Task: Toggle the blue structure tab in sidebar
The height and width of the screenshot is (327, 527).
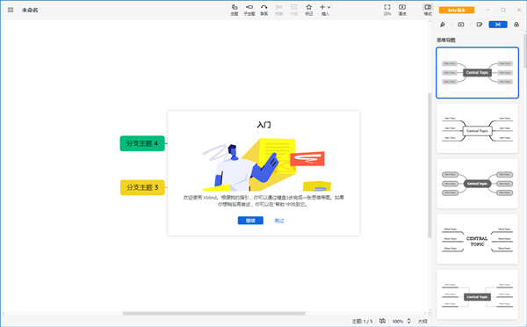Action: [498, 25]
